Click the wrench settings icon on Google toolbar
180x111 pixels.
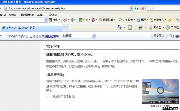pos(178,20)
